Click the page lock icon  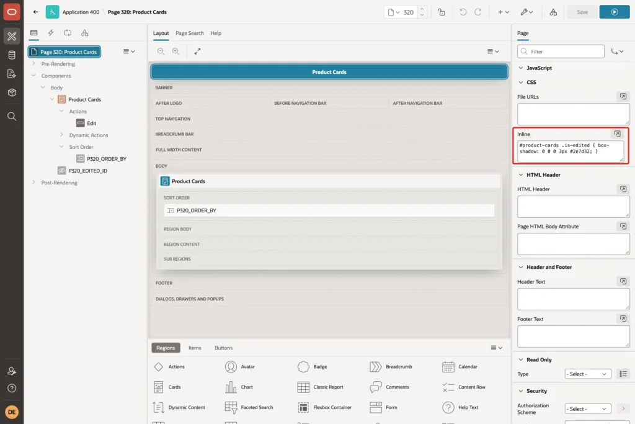pos(442,12)
